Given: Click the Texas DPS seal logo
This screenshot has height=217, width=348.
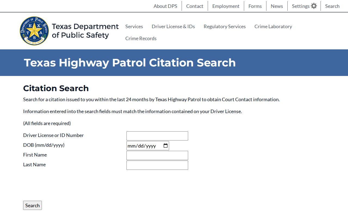Looking at the screenshot, I should (x=34, y=31).
